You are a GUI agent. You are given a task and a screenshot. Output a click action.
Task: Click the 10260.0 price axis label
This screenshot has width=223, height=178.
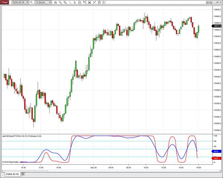(x=217, y=130)
